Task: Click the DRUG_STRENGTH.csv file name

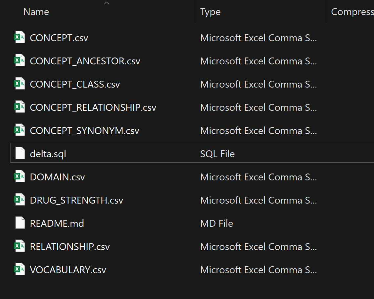Action: click(x=77, y=200)
